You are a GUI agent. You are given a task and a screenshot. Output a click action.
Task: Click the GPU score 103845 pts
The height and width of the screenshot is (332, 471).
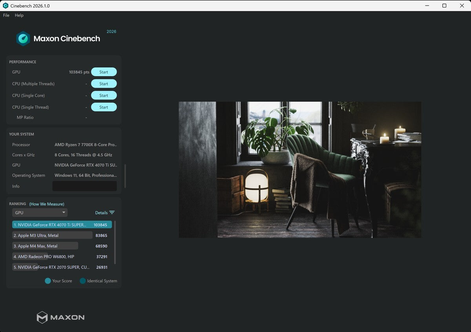tap(79, 72)
